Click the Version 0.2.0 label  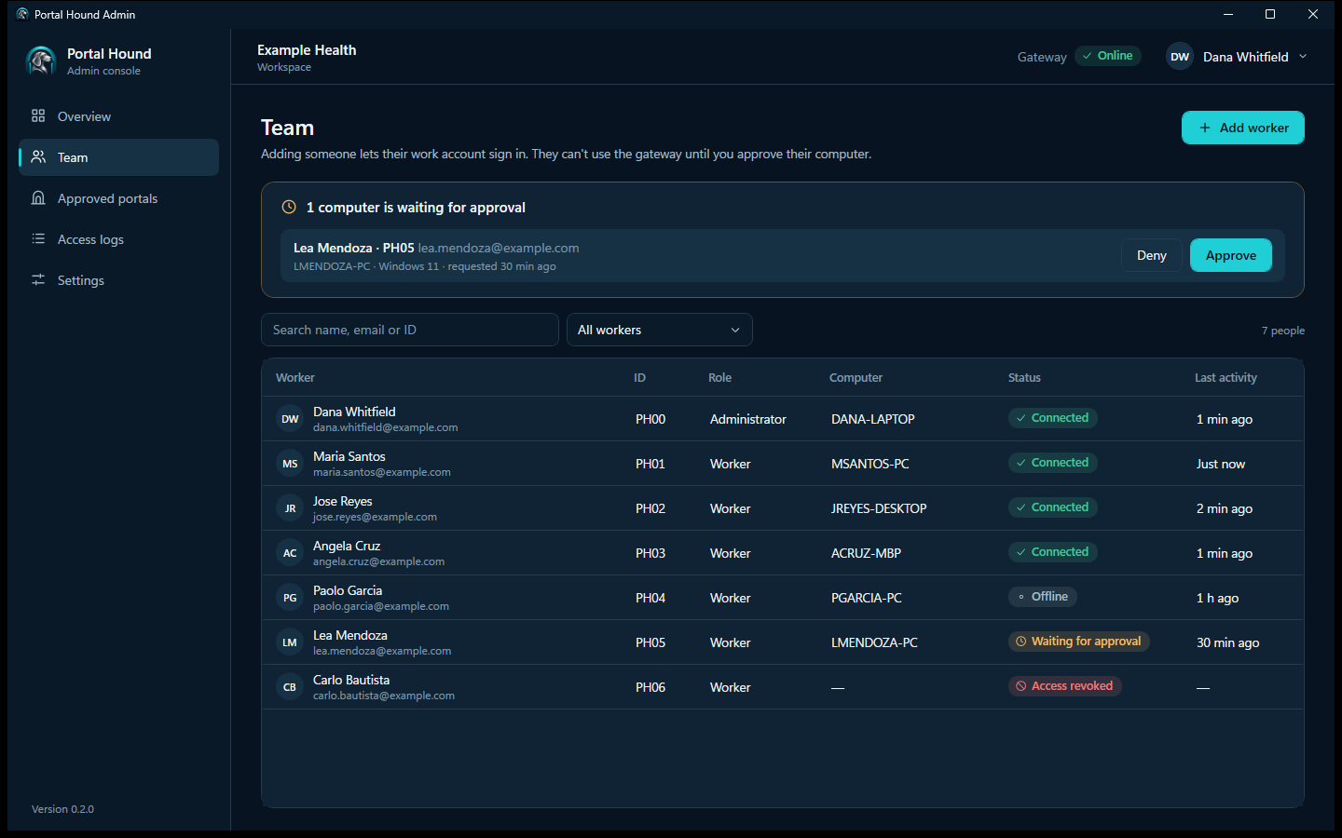click(62, 809)
